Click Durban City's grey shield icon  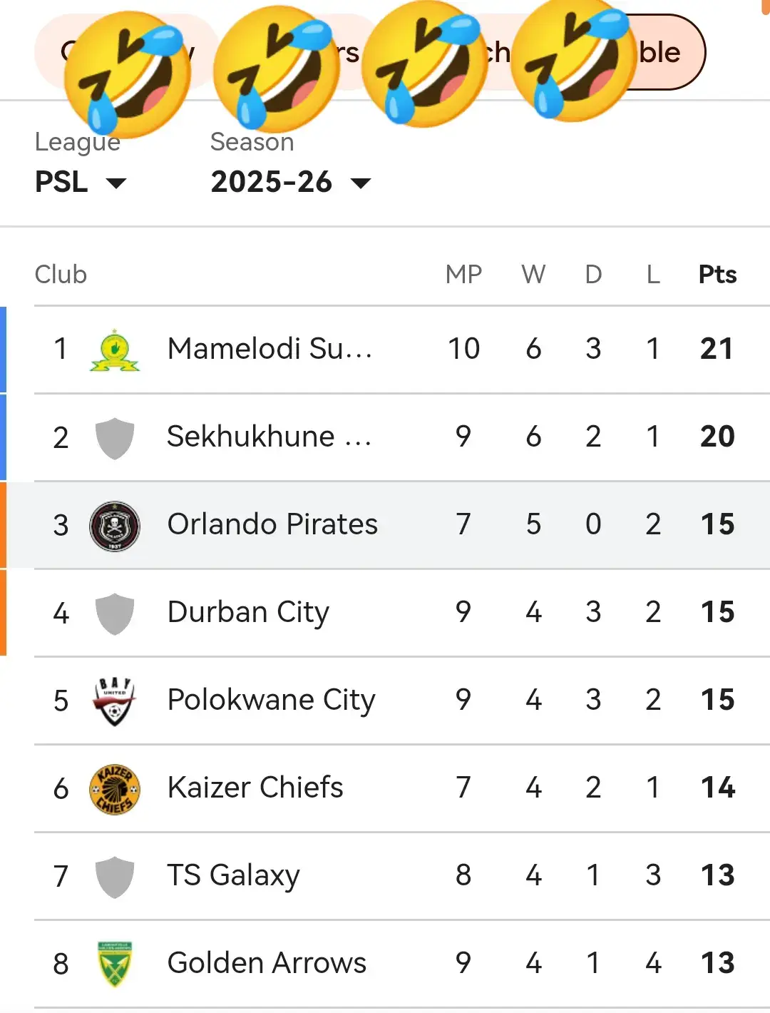[114, 614]
